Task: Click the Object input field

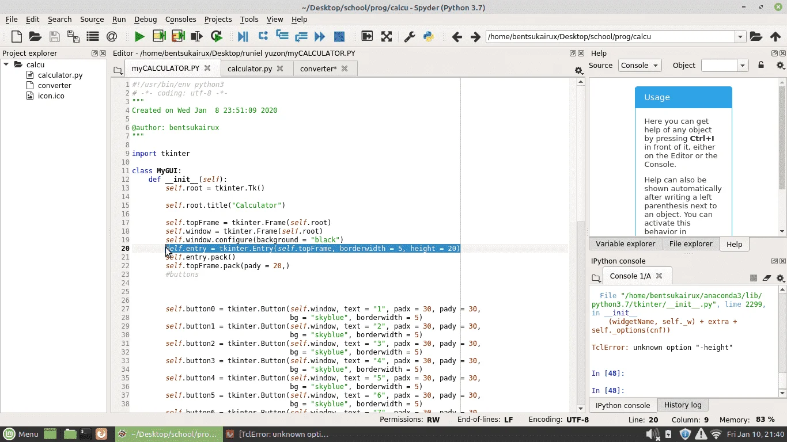Action: coord(719,66)
